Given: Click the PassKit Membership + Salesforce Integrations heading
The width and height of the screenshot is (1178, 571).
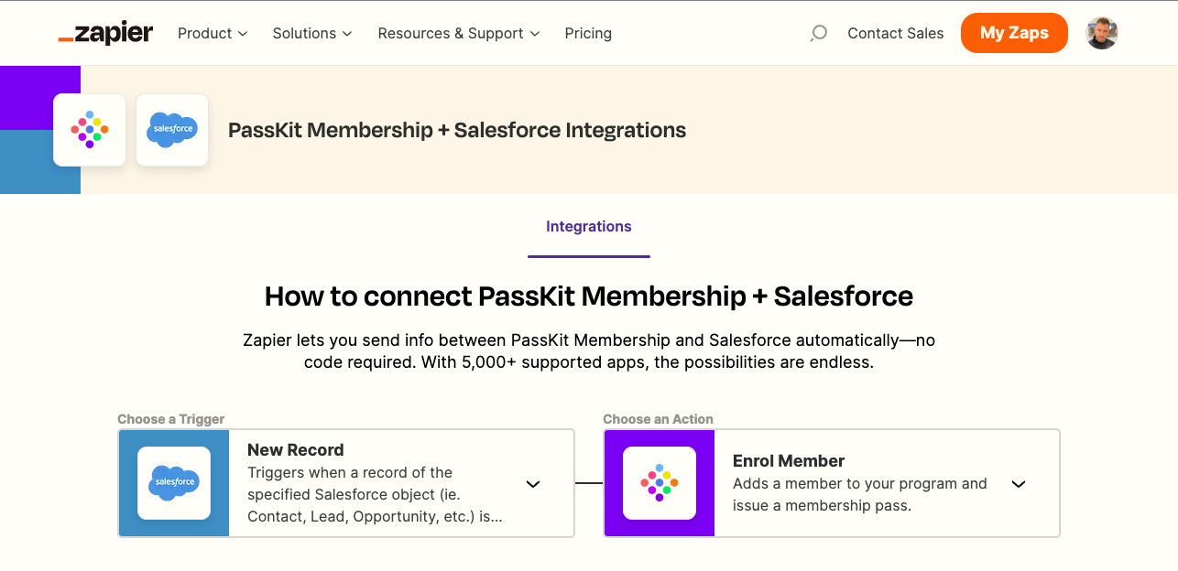Looking at the screenshot, I should point(457,130).
